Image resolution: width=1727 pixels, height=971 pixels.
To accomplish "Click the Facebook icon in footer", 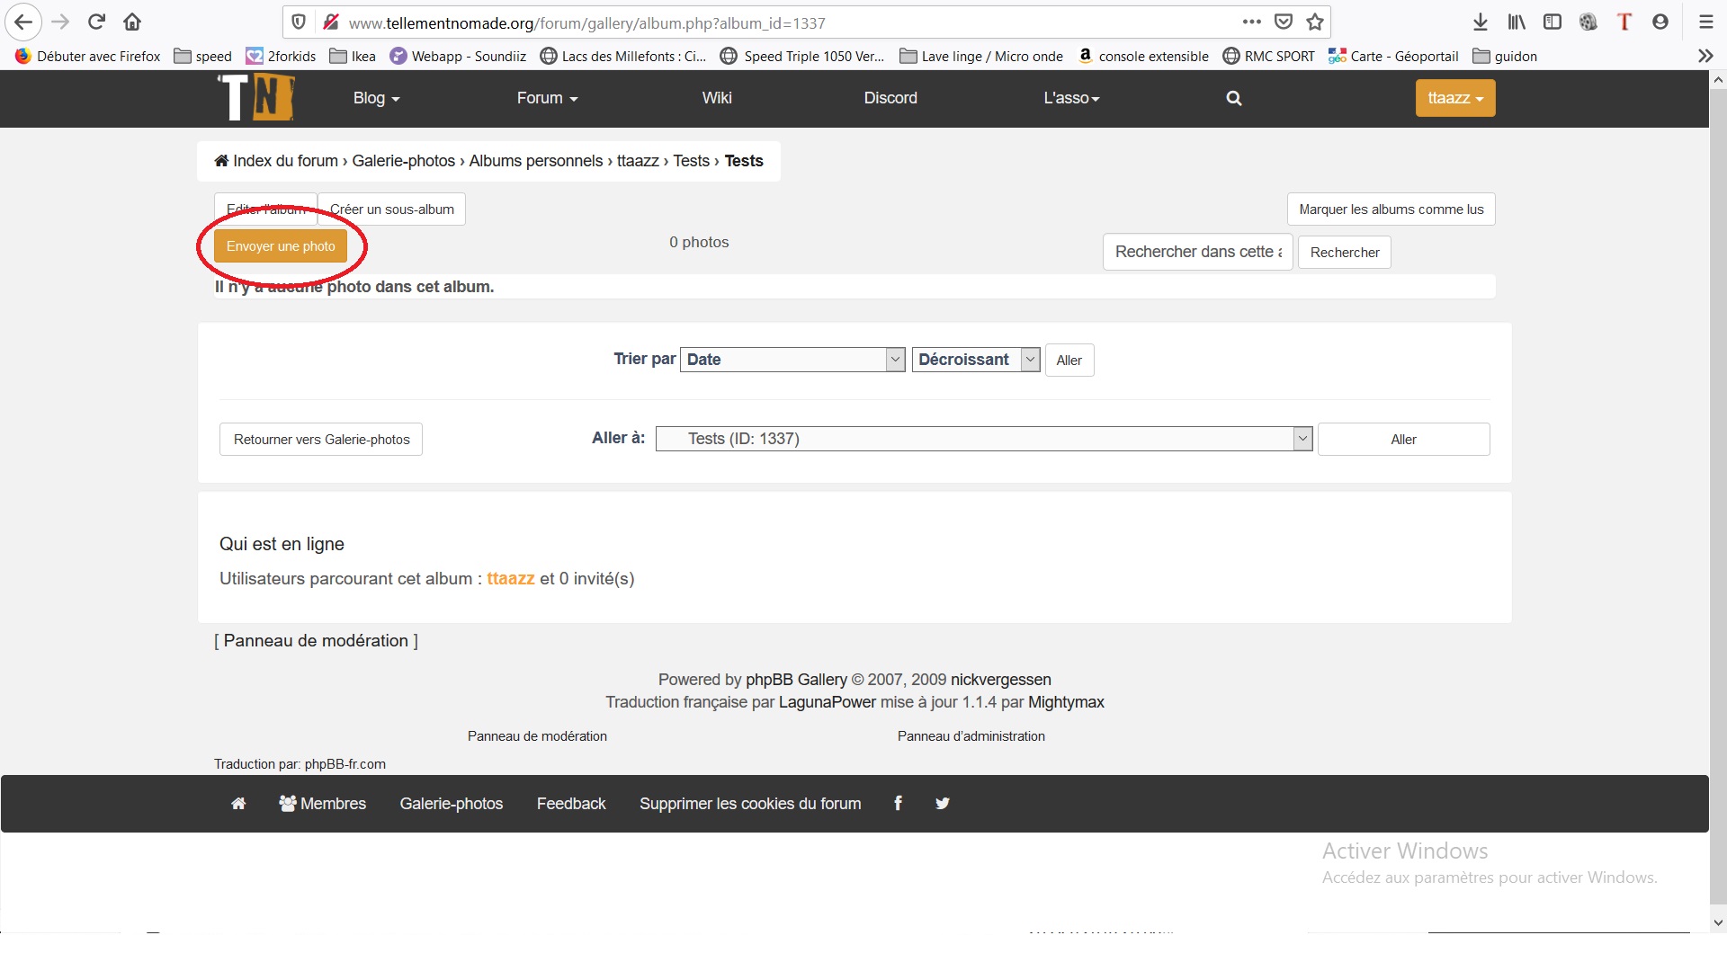I will [898, 803].
